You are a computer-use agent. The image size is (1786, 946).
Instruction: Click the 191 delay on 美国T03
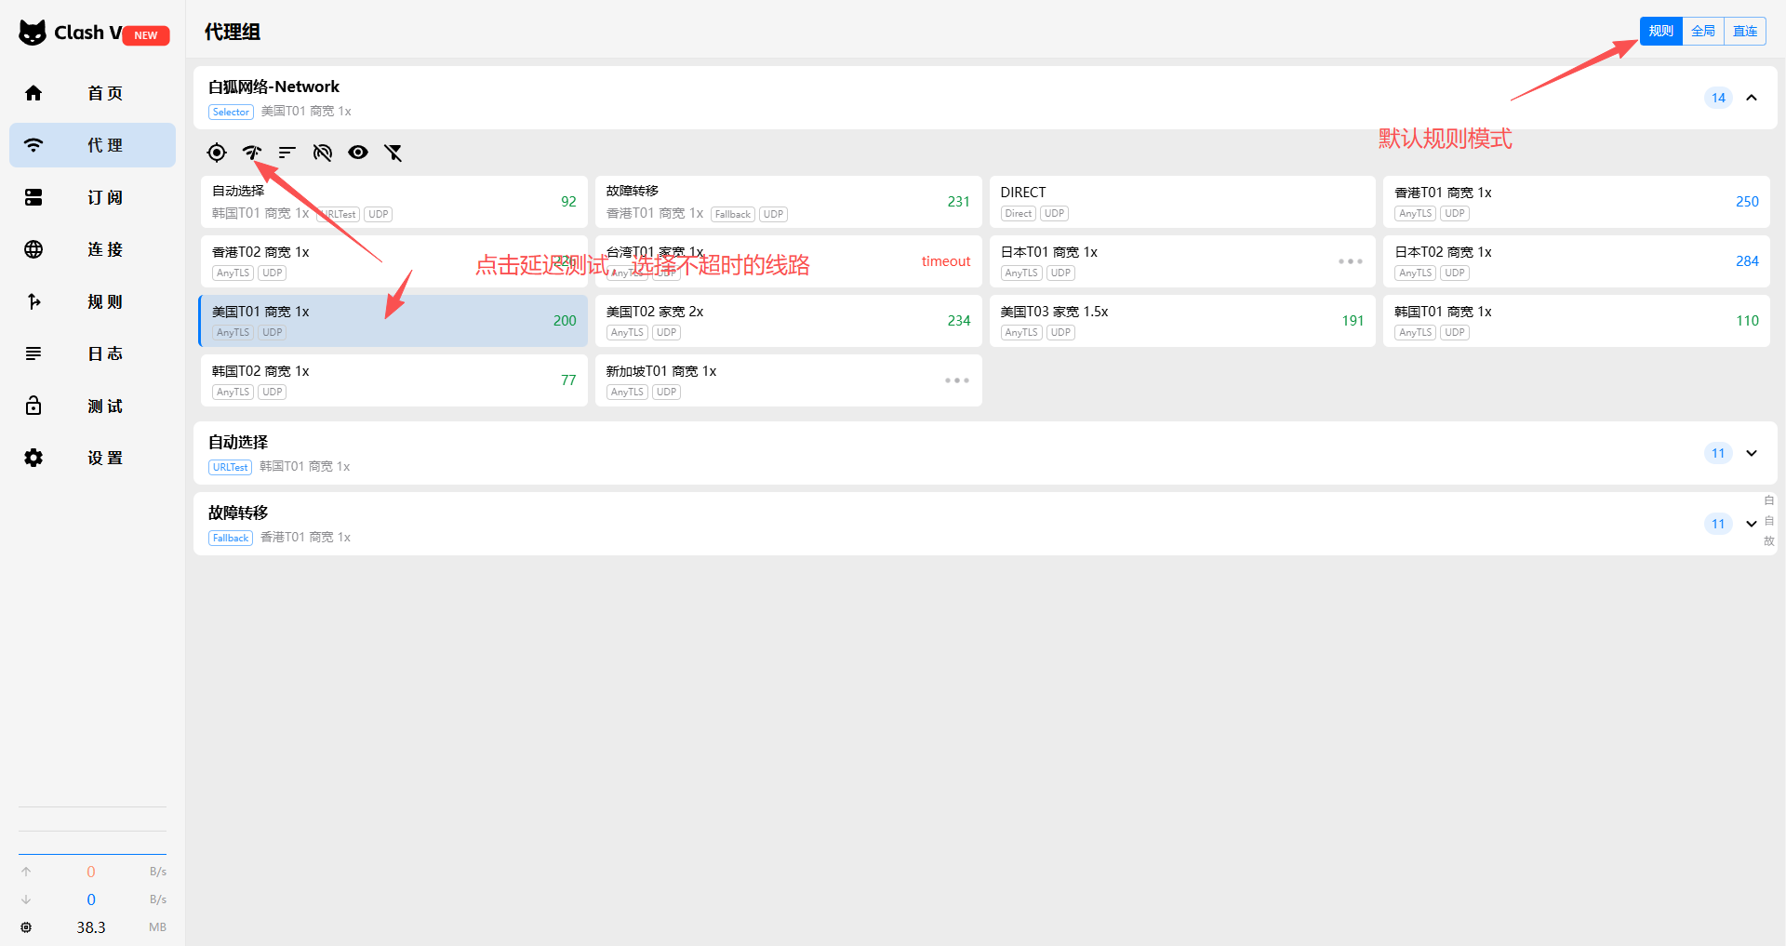pos(1353,321)
